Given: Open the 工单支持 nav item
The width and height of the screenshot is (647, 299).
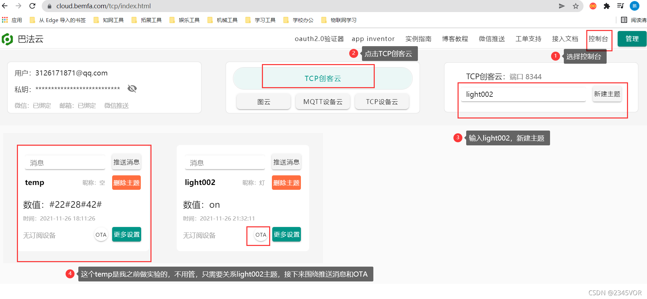Looking at the screenshot, I should (528, 39).
